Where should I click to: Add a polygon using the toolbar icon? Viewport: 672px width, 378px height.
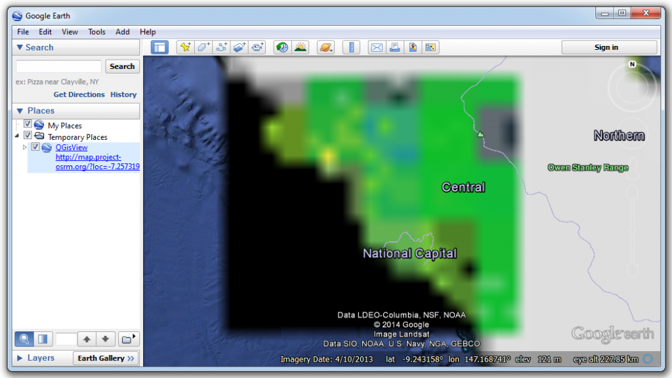[203, 47]
